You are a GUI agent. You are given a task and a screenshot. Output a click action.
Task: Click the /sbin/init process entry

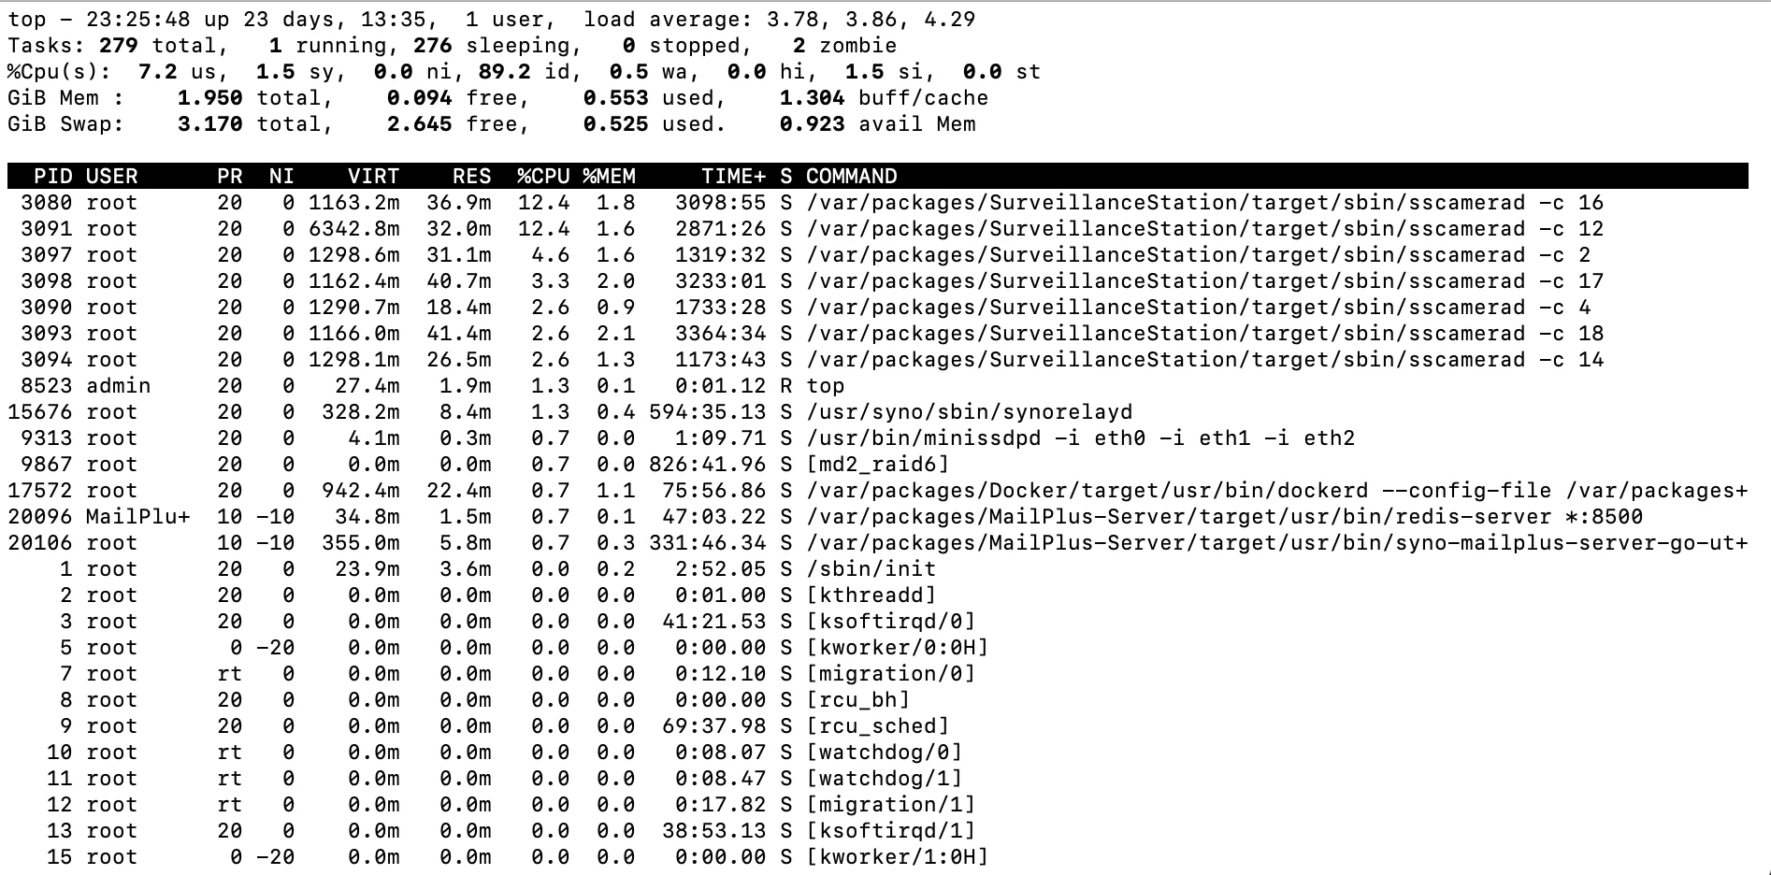click(x=871, y=569)
